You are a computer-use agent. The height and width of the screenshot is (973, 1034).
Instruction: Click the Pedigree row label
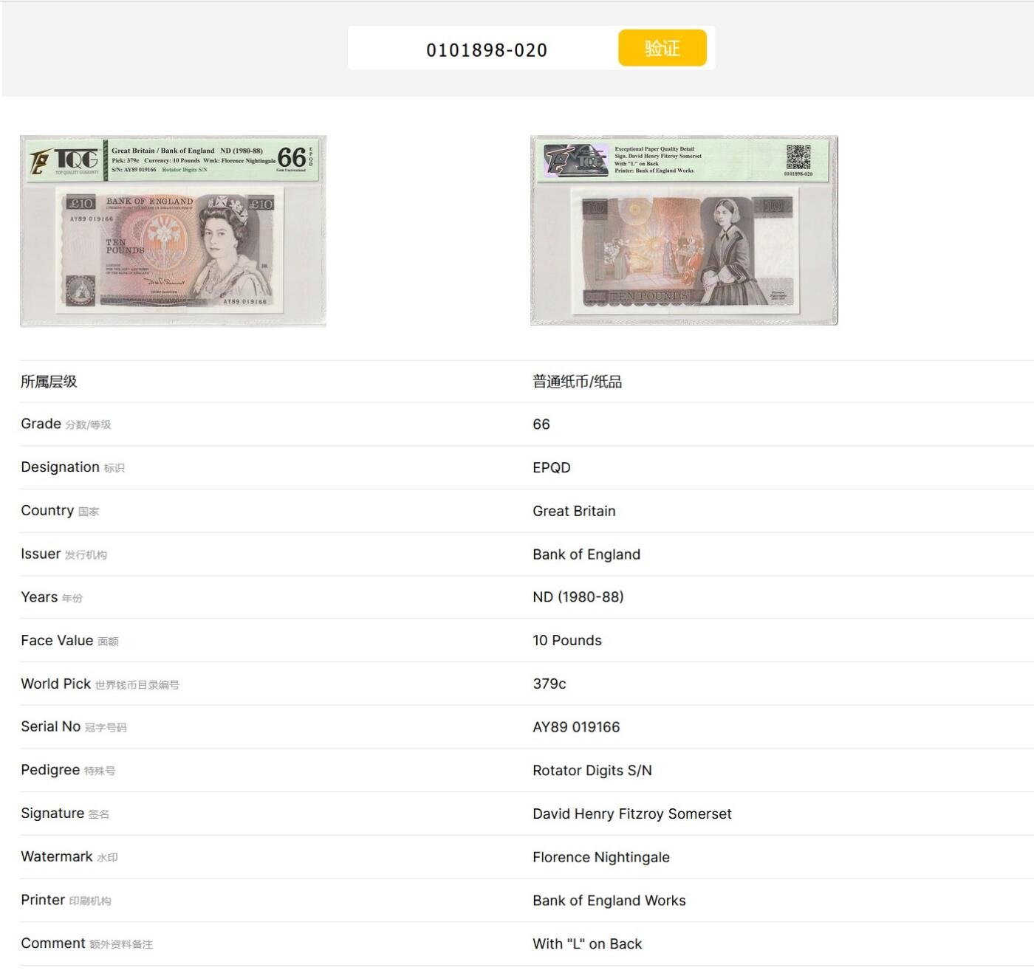pyautogui.click(x=68, y=770)
